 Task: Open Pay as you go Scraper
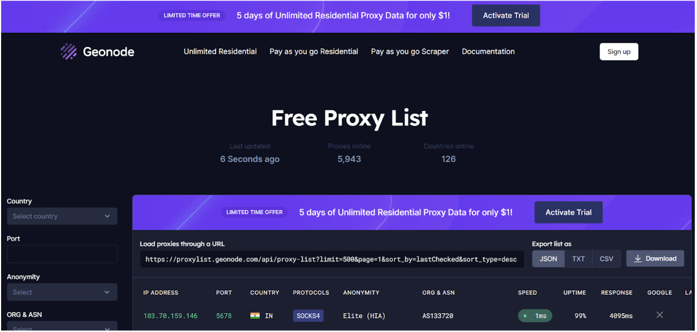point(410,52)
